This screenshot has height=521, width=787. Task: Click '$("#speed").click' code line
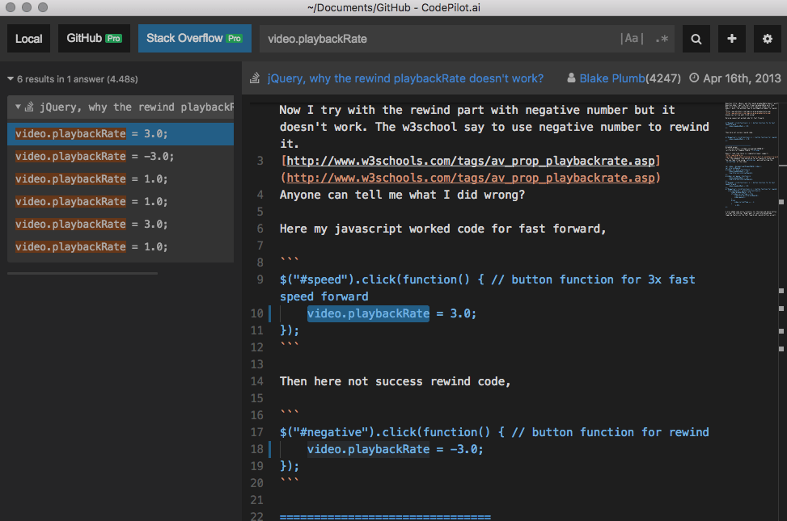488,288
